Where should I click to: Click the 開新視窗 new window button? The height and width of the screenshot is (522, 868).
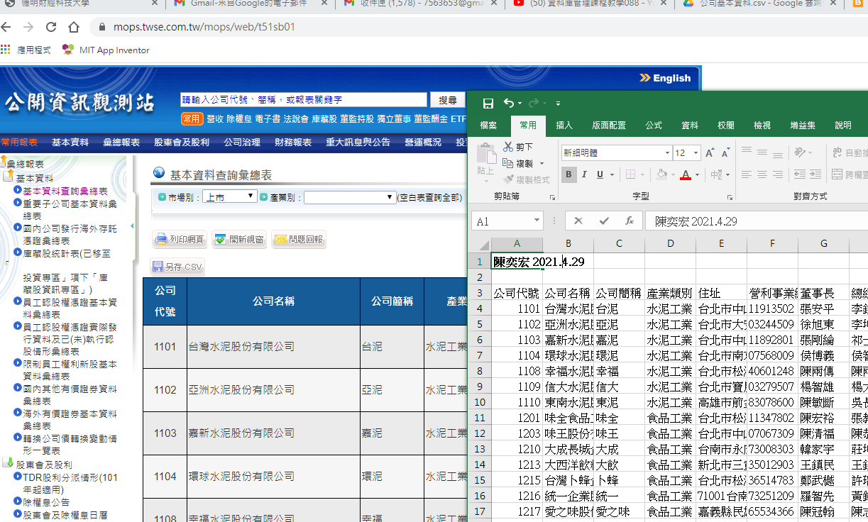coord(239,240)
